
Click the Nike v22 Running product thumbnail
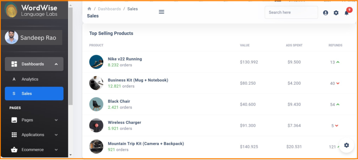click(x=96, y=62)
